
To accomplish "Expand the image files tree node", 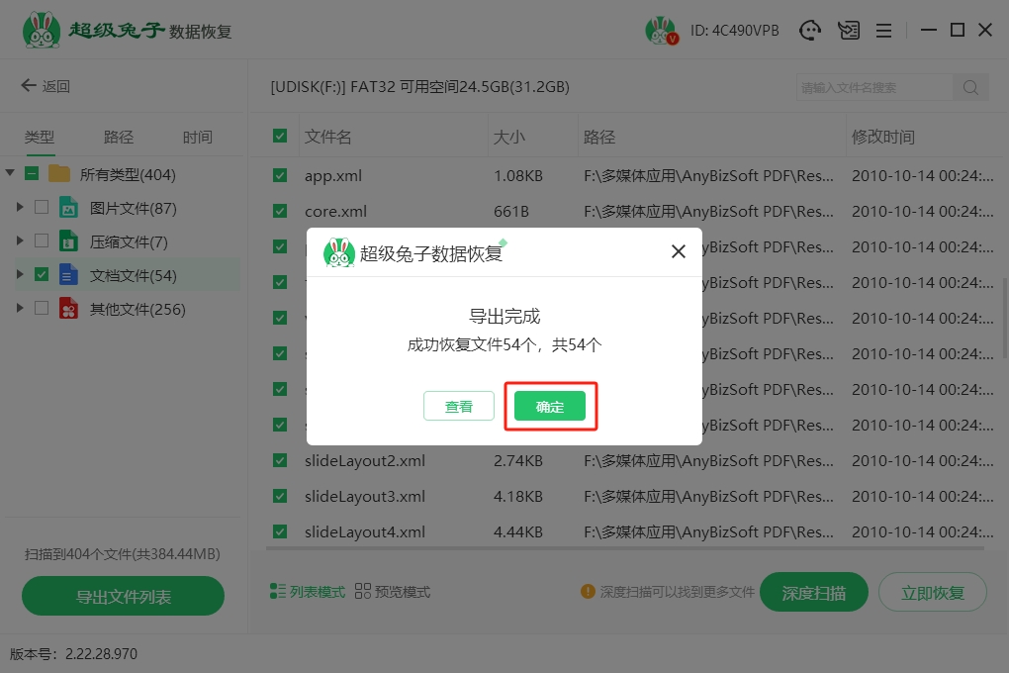I will click(x=20, y=208).
